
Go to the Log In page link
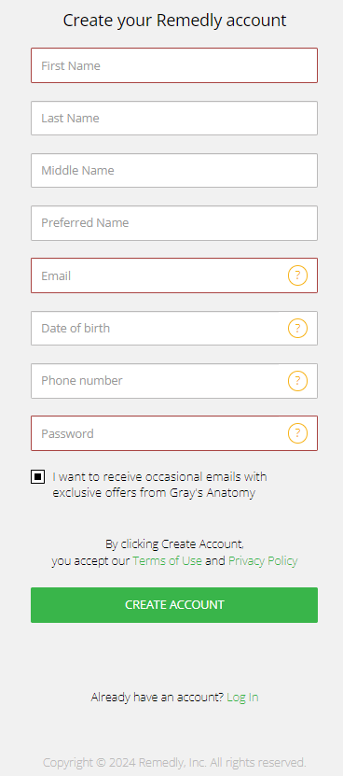pyautogui.click(x=242, y=698)
